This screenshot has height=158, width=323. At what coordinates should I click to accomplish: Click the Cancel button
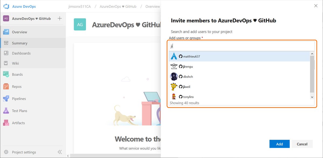pos(302,144)
